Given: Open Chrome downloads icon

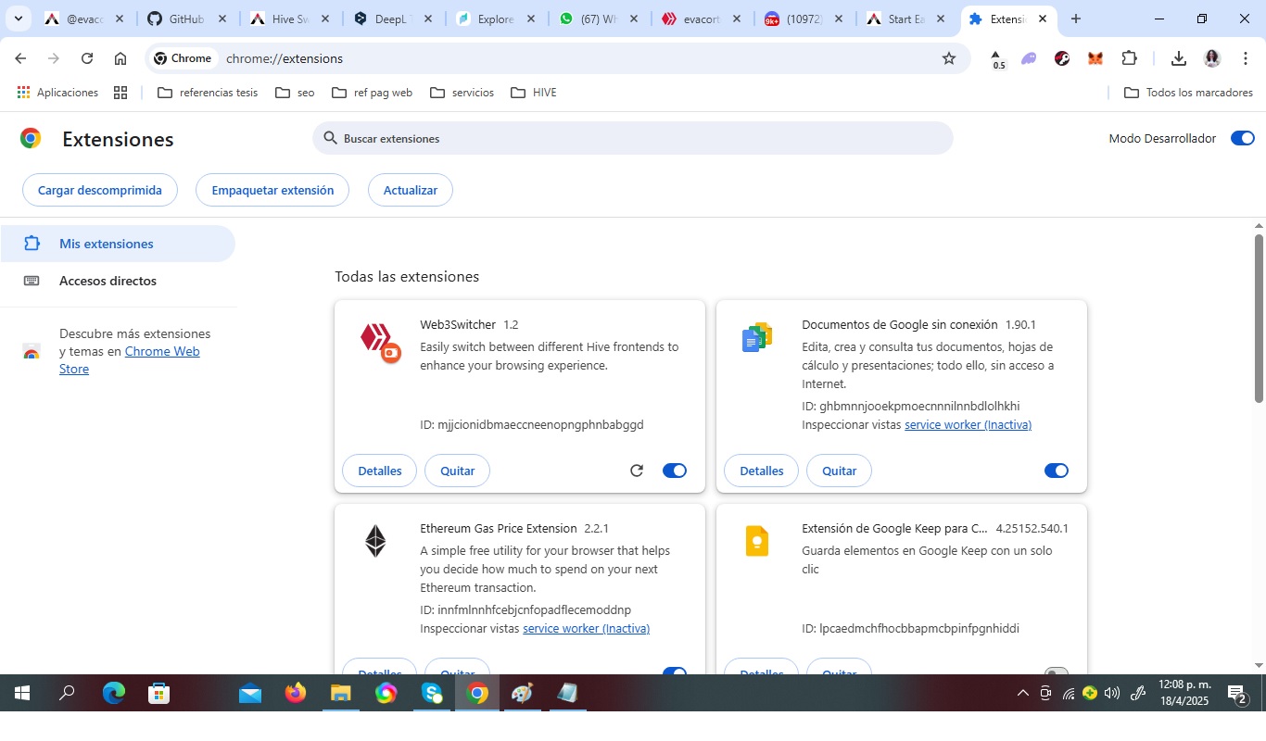Looking at the screenshot, I should click(1178, 58).
